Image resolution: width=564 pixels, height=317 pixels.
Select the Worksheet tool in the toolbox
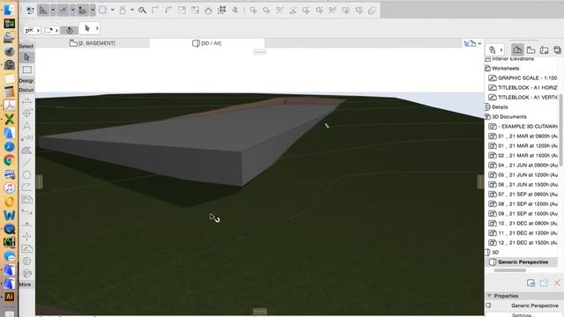point(27,248)
